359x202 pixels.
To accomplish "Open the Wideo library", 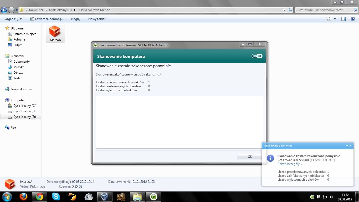I will (18, 78).
